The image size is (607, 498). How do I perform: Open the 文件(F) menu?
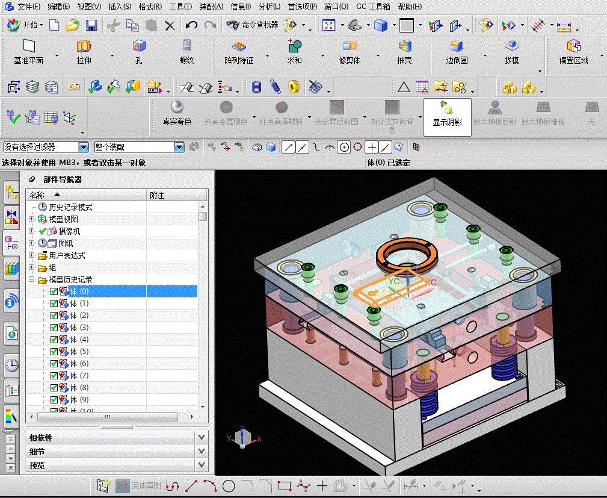point(29,7)
